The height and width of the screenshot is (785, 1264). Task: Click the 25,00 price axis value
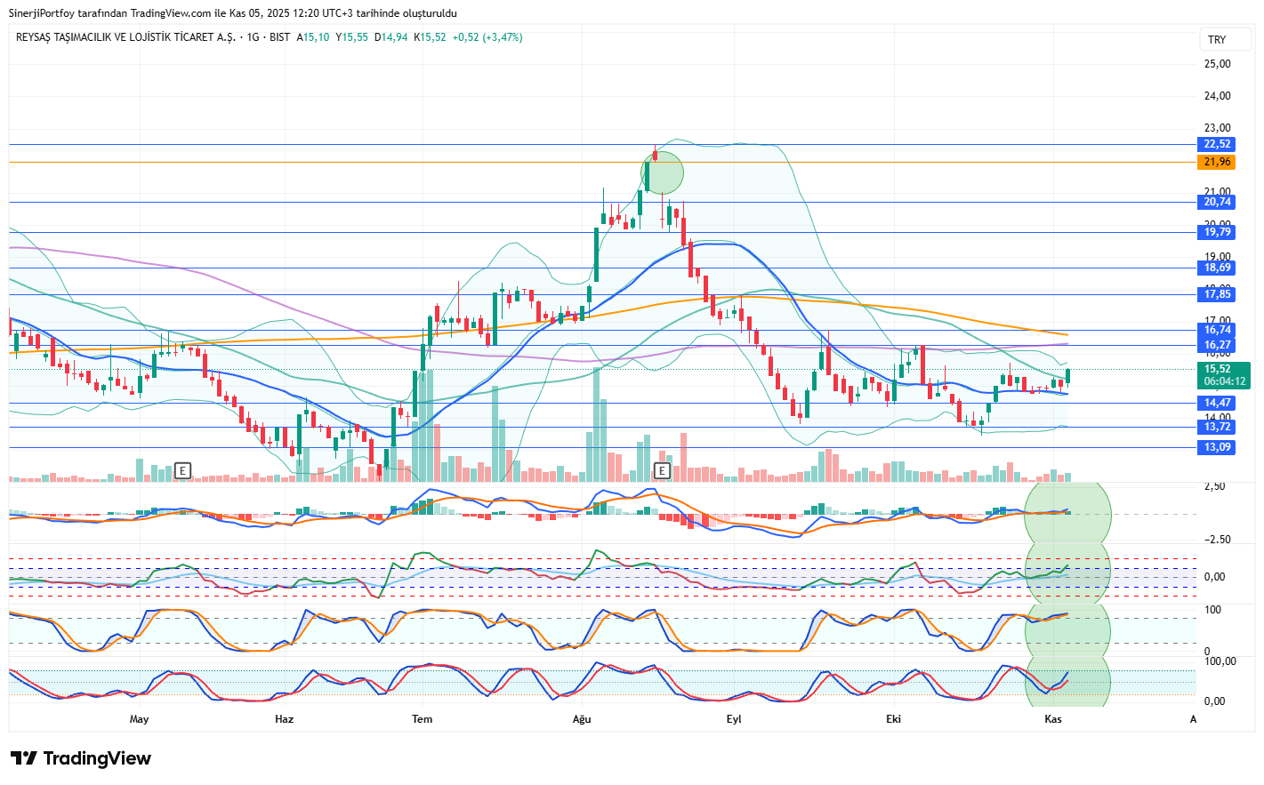pyautogui.click(x=1218, y=64)
